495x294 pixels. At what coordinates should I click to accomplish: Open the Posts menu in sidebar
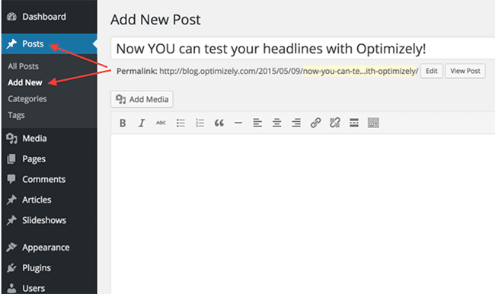(x=49, y=44)
